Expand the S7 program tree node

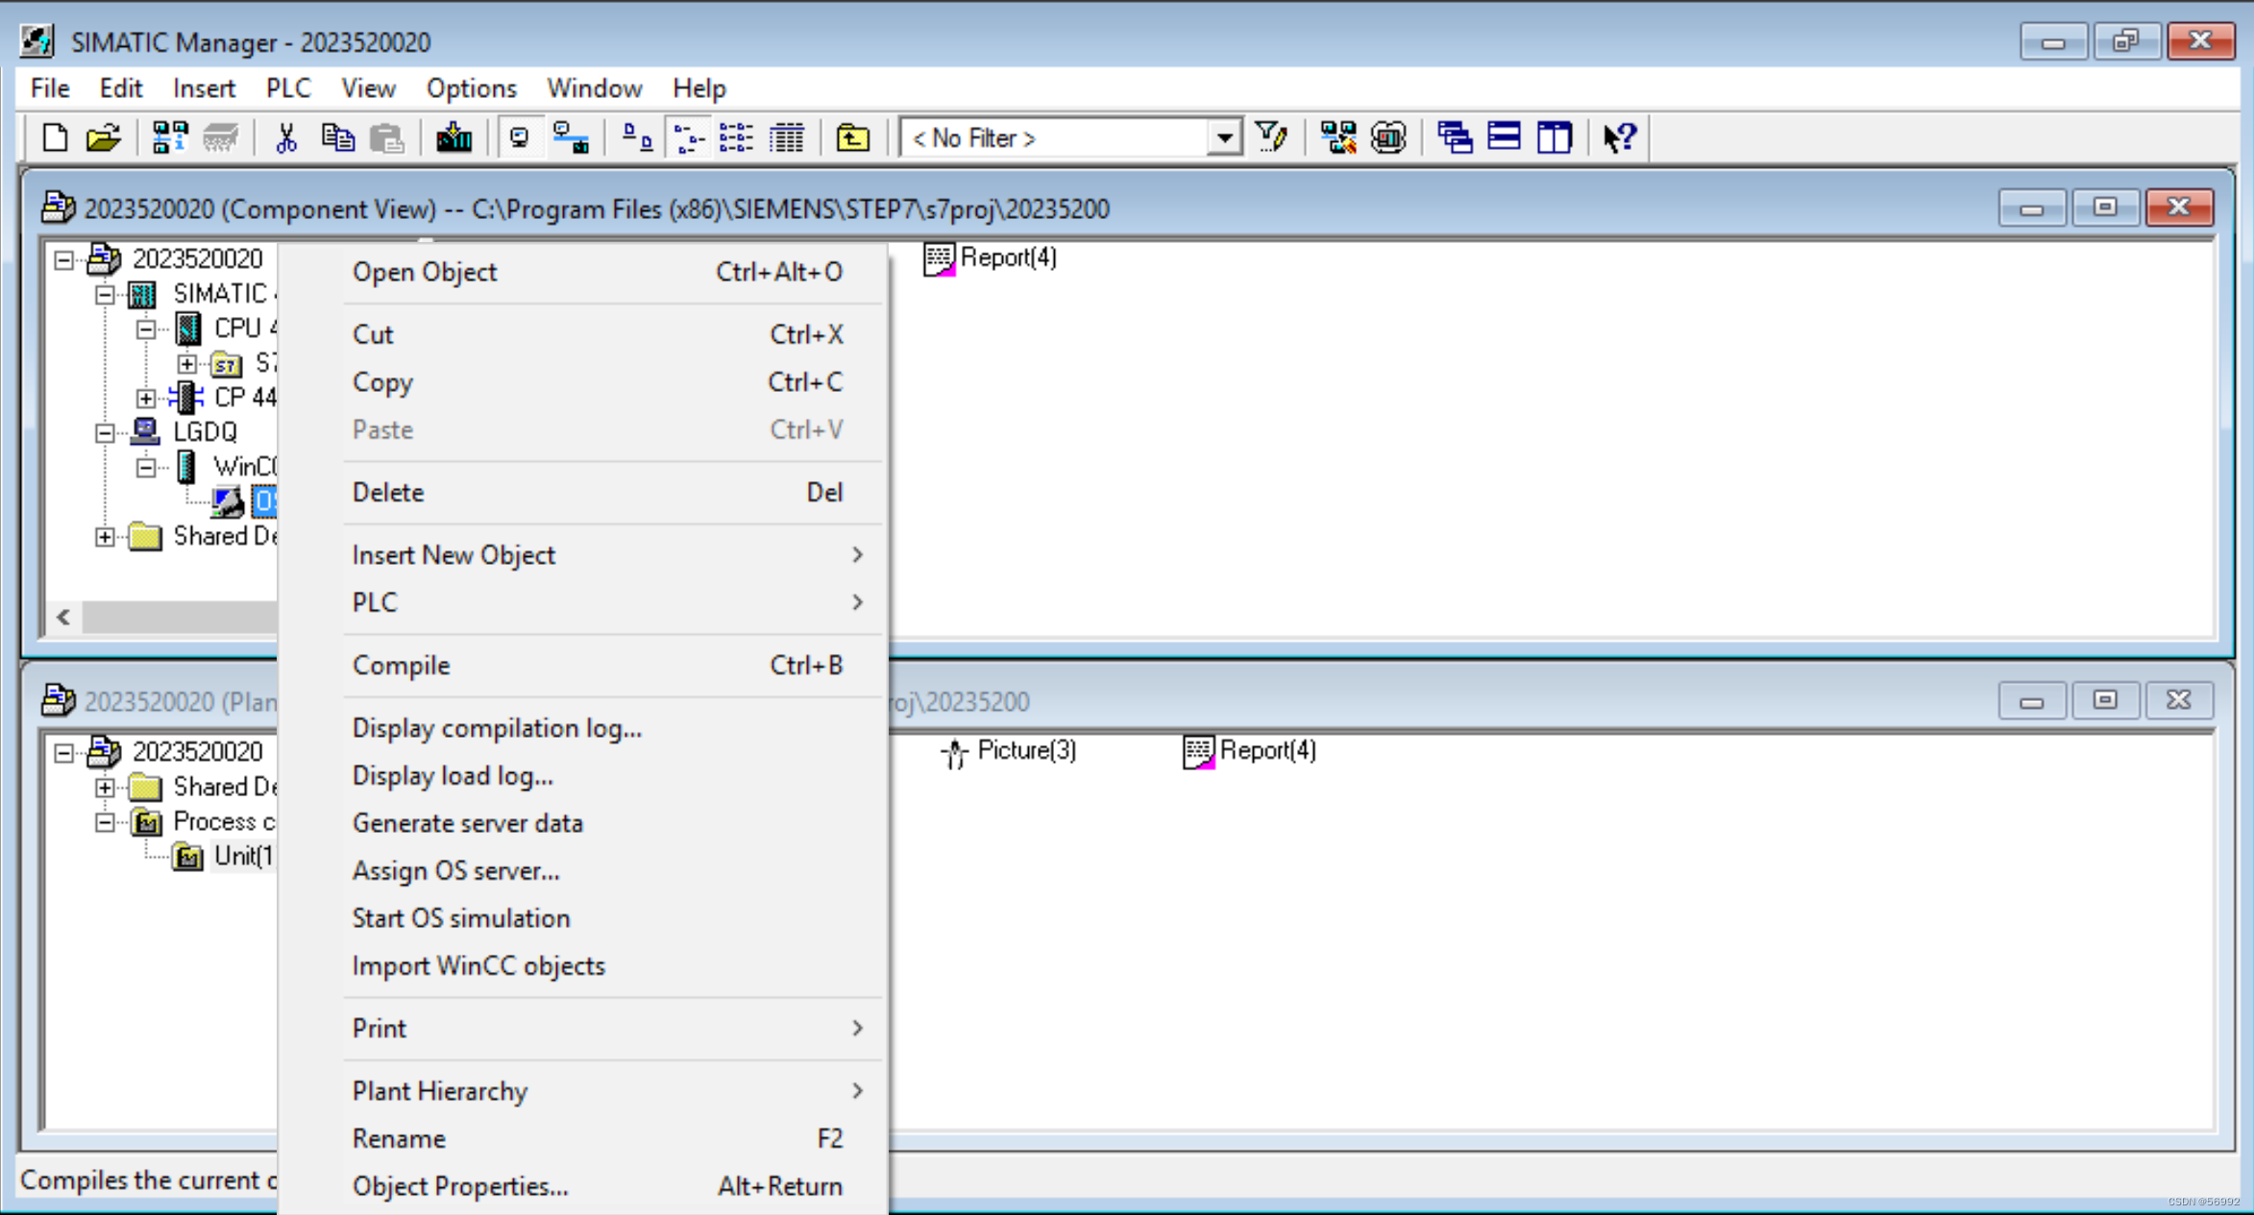187,364
